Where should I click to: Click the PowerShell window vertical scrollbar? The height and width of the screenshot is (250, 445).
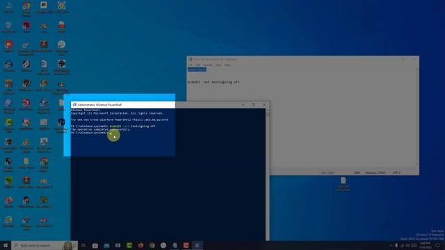point(267,174)
